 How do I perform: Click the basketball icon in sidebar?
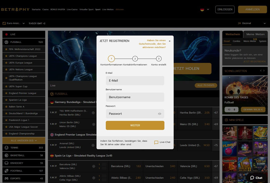6,155
